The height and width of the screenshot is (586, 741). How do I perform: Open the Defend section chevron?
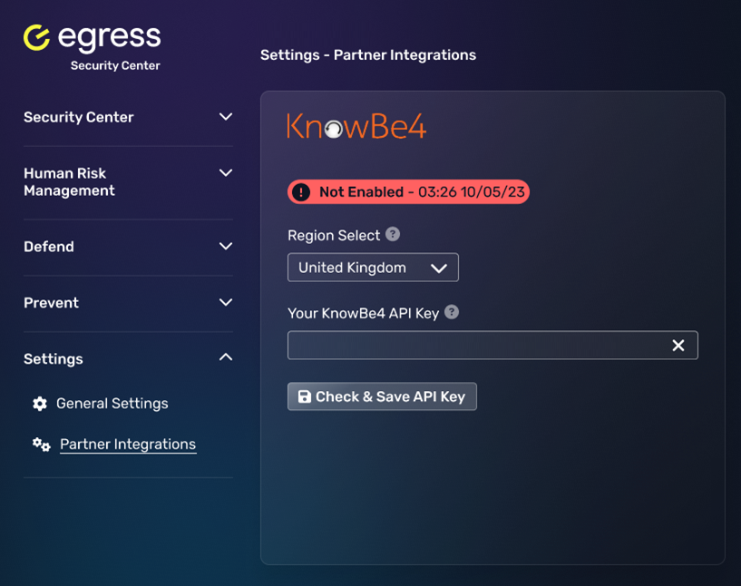click(225, 246)
